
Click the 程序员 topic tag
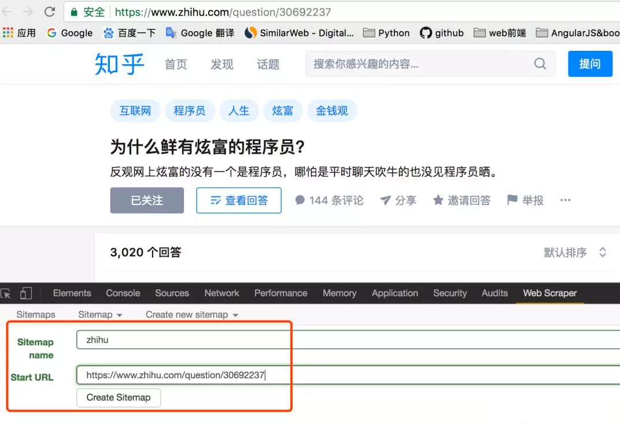[x=190, y=110]
